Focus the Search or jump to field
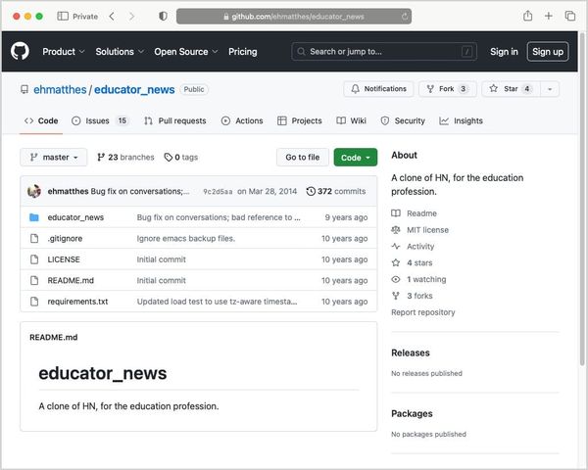Screen dimensions: 588x470 [x=384, y=51]
